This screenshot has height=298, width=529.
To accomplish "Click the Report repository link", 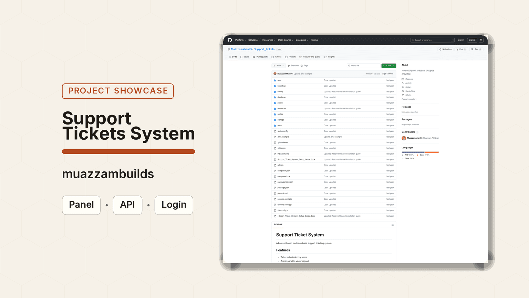I will click(x=409, y=99).
